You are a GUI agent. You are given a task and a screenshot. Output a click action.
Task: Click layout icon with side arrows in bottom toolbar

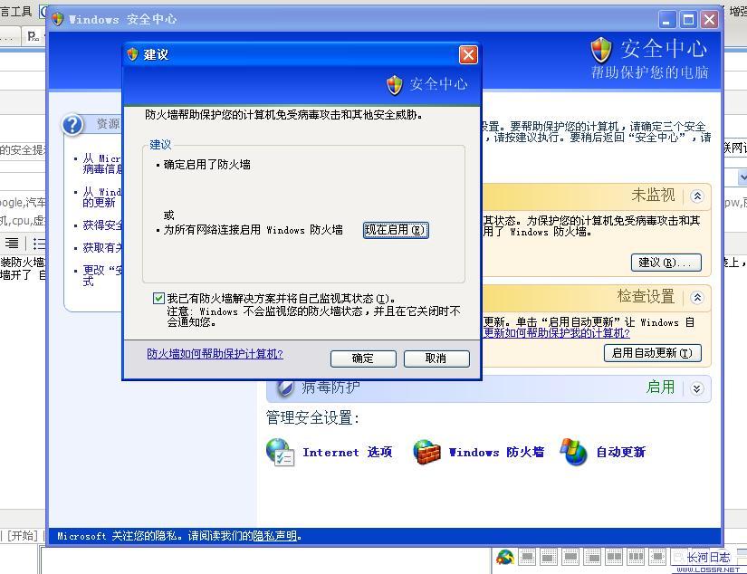657,557
